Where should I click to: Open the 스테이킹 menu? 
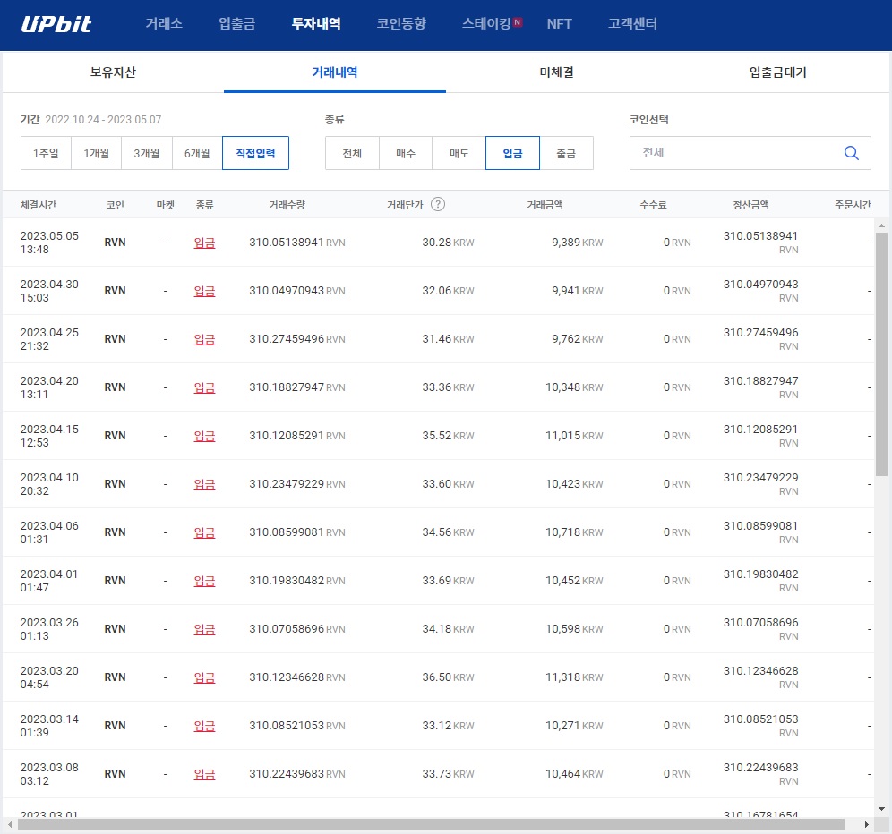(486, 23)
